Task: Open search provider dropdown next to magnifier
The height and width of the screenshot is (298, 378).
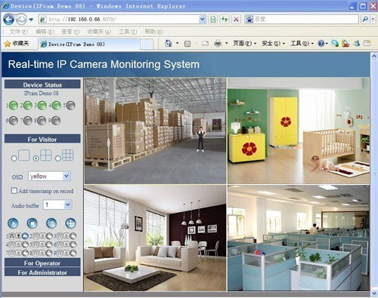Action: [373, 20]
